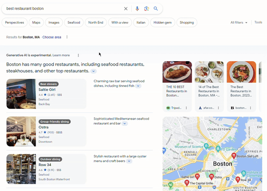Open THE 10 BEST Restaurants in Boston article
This screenshot has width=267, height=191.
(x=177, y=91)
